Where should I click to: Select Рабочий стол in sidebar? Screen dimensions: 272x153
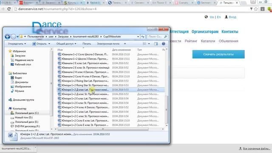coord(23,64)
